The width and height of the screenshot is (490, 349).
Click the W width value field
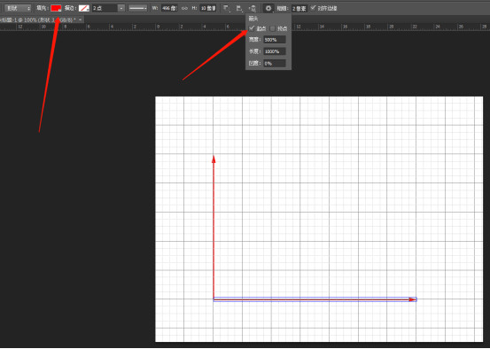169,9
